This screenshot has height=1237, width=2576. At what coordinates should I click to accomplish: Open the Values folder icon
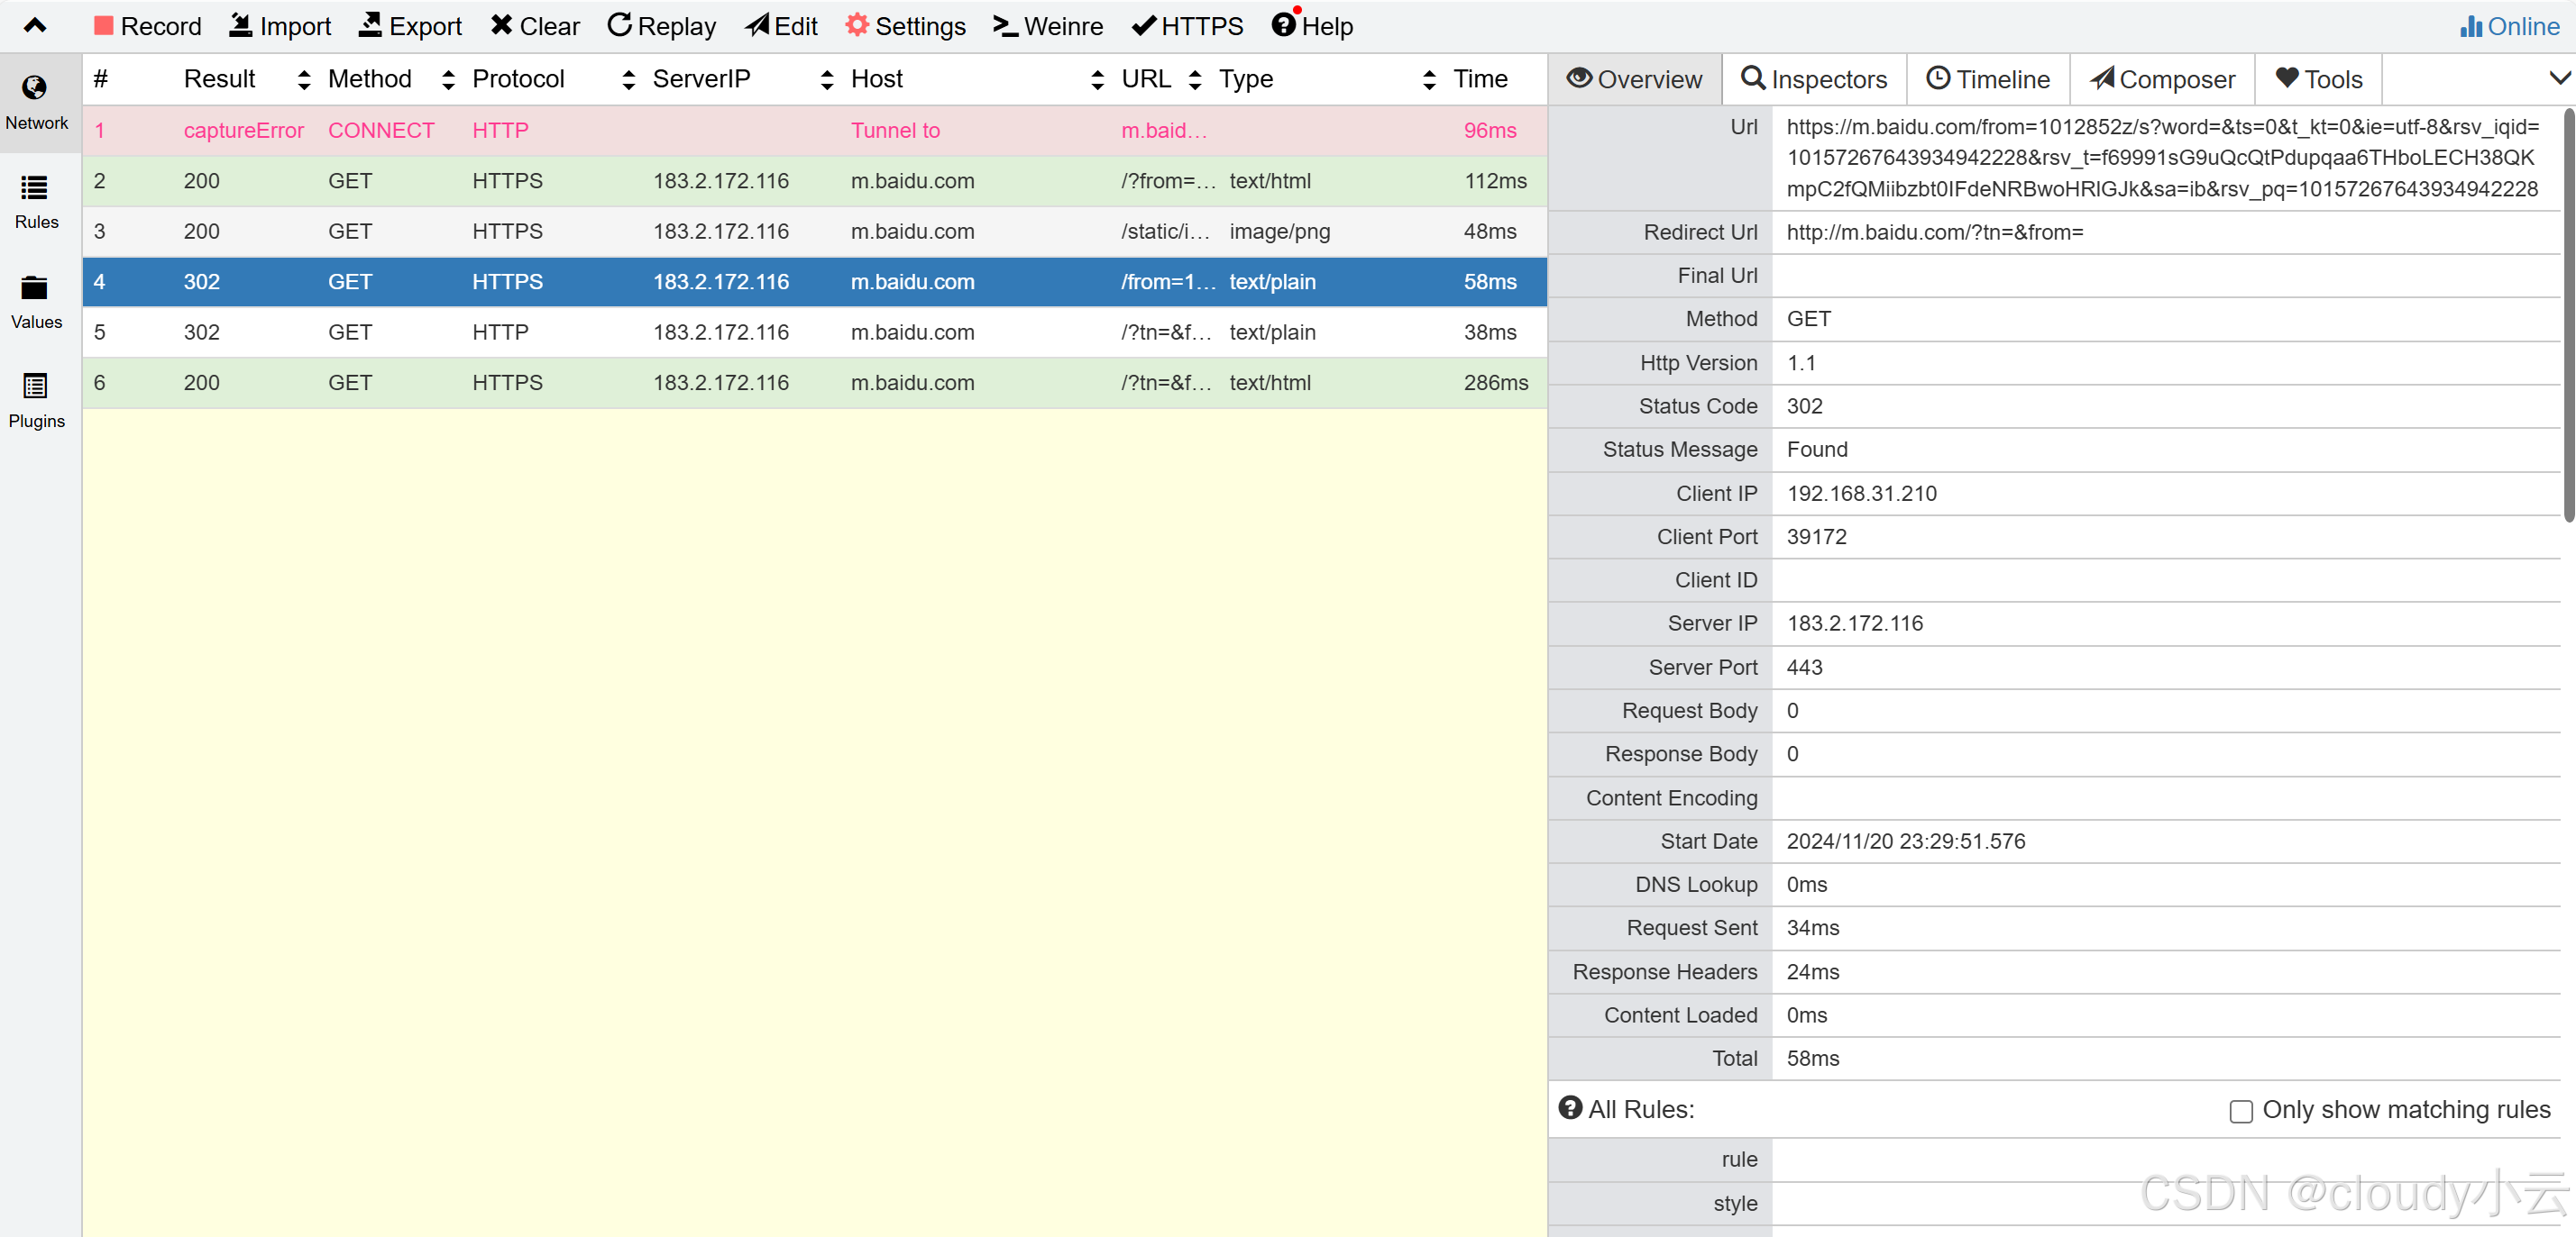35,287
